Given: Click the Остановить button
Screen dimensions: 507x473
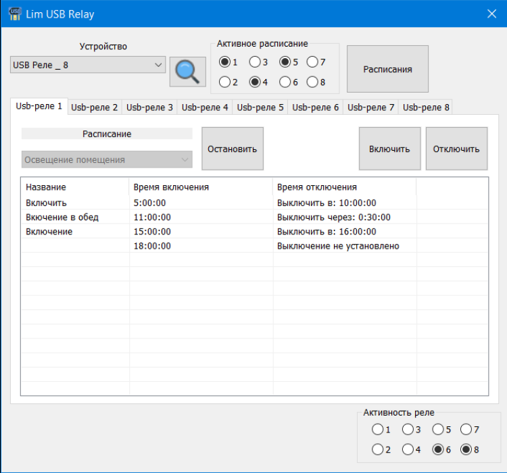Looking at the screenshot, I should click(x=232, y=149).
